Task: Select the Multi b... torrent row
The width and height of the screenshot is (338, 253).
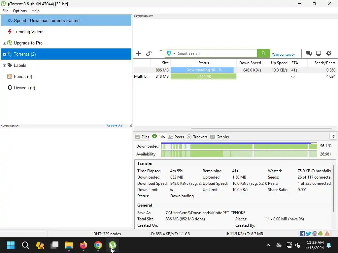Action: click(235, 76)
